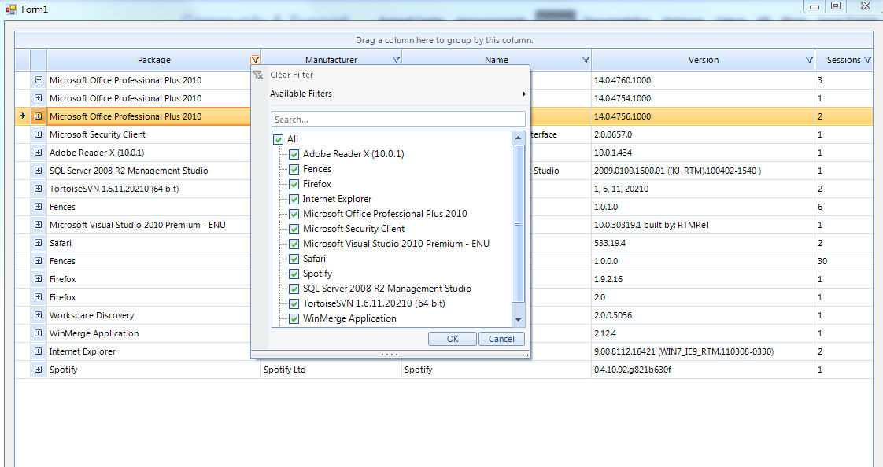This screenshot has height=467, width=883.
Task: Select version cell 0.4.10.92.g821b630f
Action: (x=703, y=370)
